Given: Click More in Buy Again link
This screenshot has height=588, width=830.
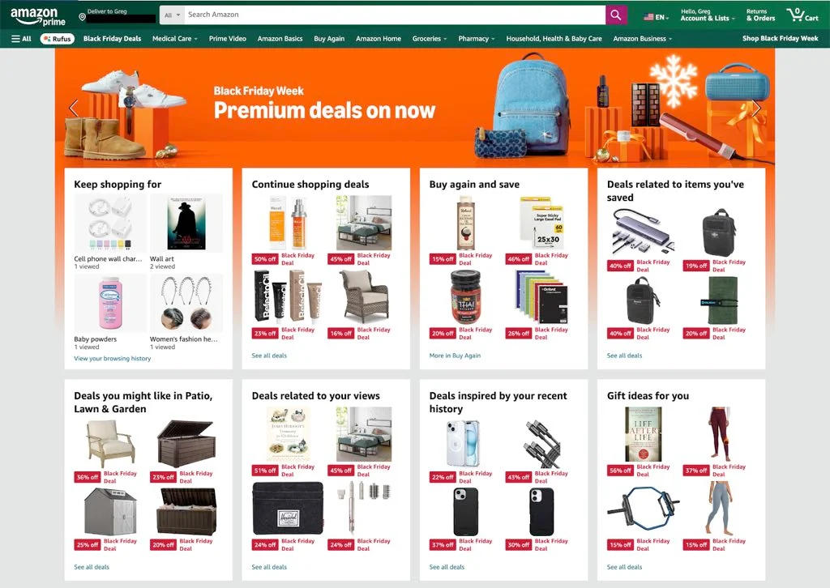Looking at the screenshot, I should pyautogui.click(x=455, y=356).
